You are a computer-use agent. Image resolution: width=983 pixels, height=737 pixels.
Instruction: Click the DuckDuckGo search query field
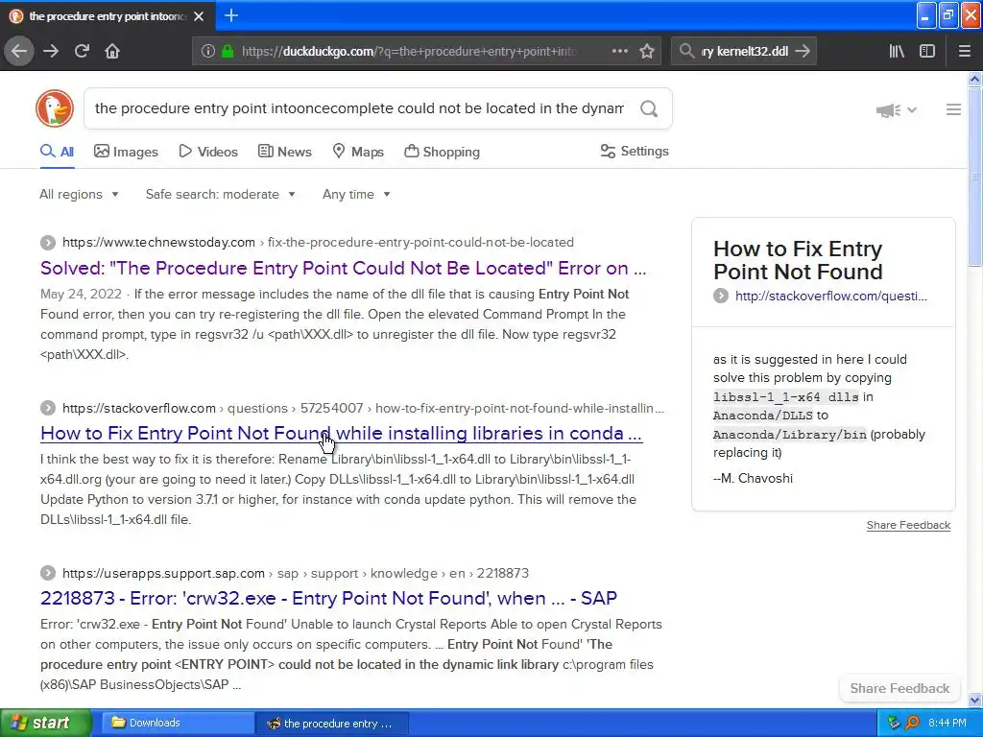click(359, 108)
